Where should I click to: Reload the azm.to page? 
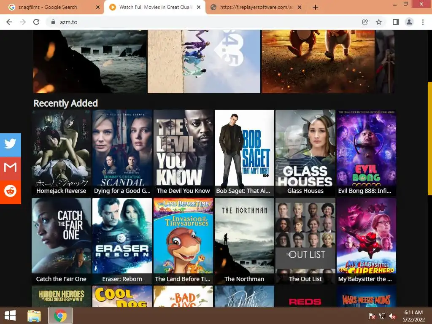coord(36,22)
